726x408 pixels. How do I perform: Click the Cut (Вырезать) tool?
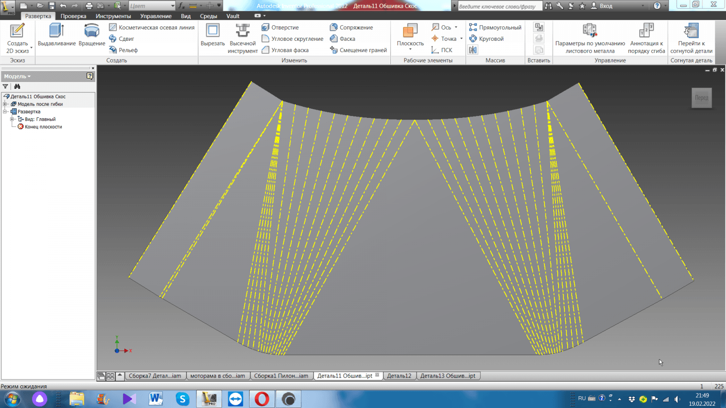[212, 35]
